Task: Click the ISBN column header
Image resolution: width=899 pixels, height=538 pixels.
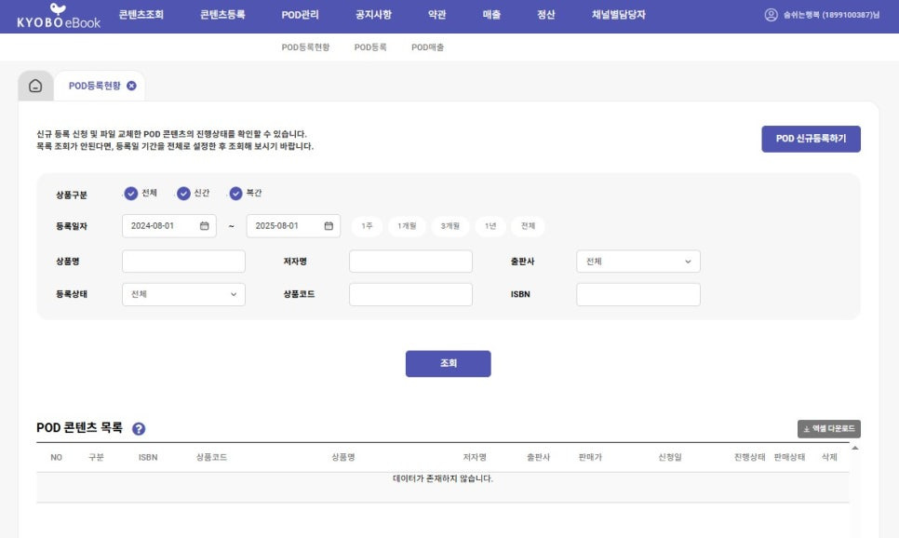Action: point(148,457)
